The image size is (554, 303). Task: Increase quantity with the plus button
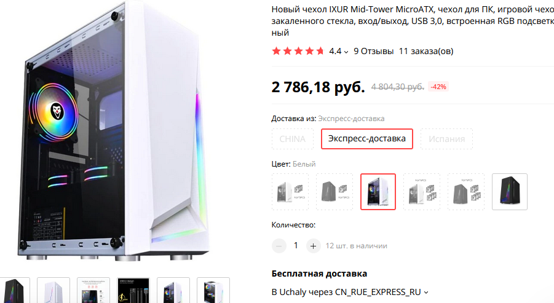[x=313, y=246]
